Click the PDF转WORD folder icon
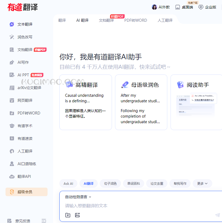Viewport: 222px width, 223px height. tap(12, 113)
